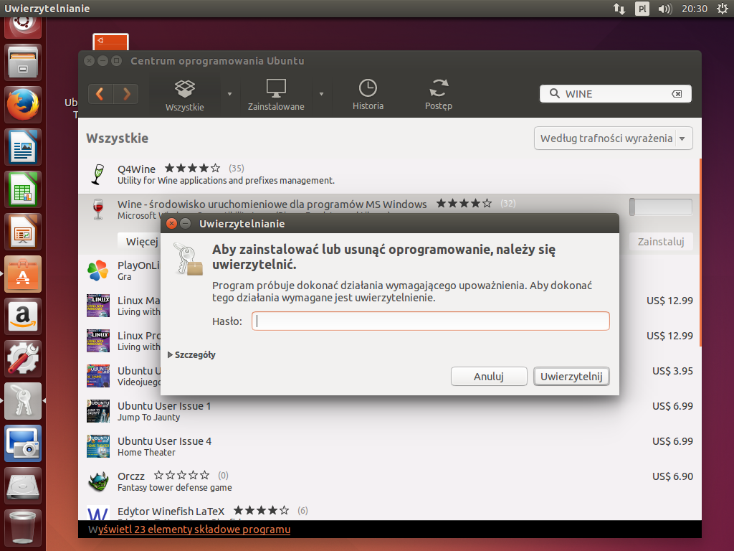This screenshot has width=734, height=551.
Task: Click the Hasło password field
Action: 430,321
